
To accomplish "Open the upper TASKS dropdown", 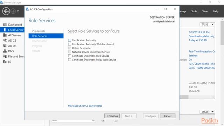I will tap(207, 24).
